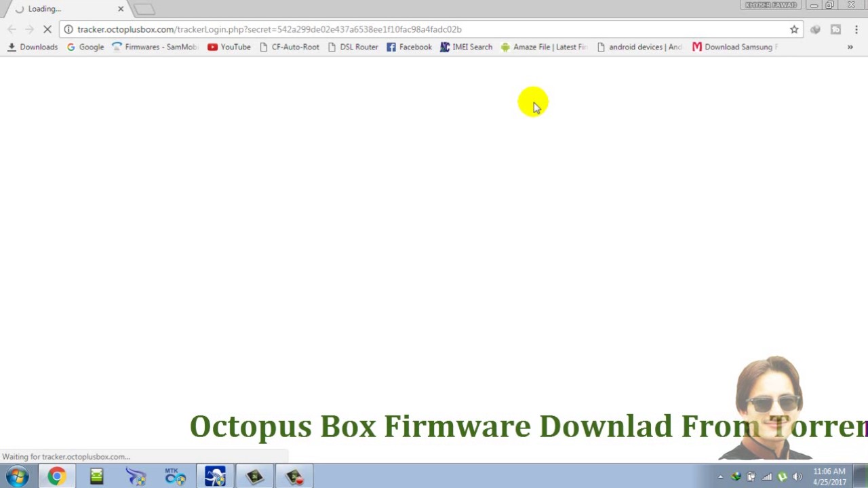This screenshot has width=868, height=488.
Task: Go back to the previous page
Action: click(12, 29)
